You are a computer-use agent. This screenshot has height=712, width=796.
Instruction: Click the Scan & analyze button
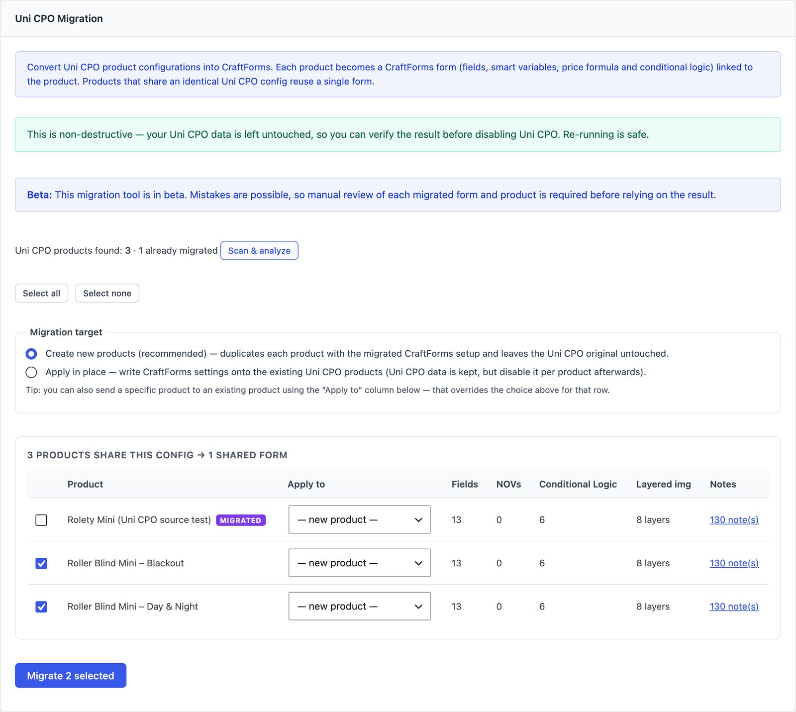click(x=259, y=251)
